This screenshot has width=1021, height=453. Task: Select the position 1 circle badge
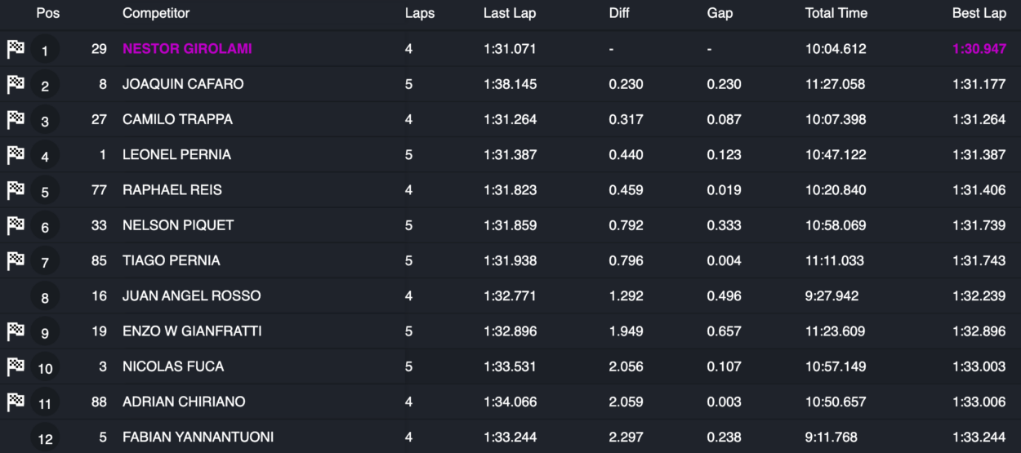coord(45,51)
